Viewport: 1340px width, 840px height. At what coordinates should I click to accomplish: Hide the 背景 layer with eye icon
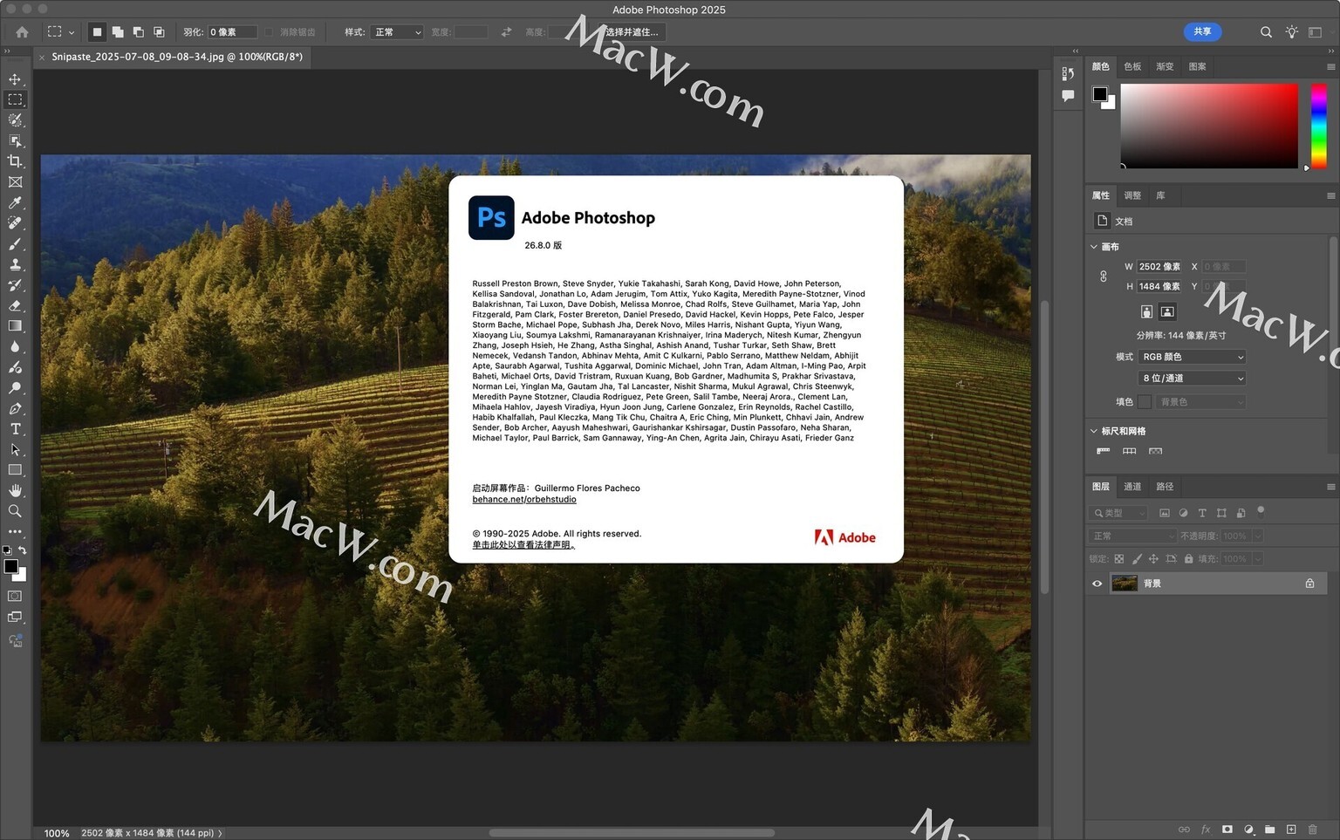(1097, 584)
